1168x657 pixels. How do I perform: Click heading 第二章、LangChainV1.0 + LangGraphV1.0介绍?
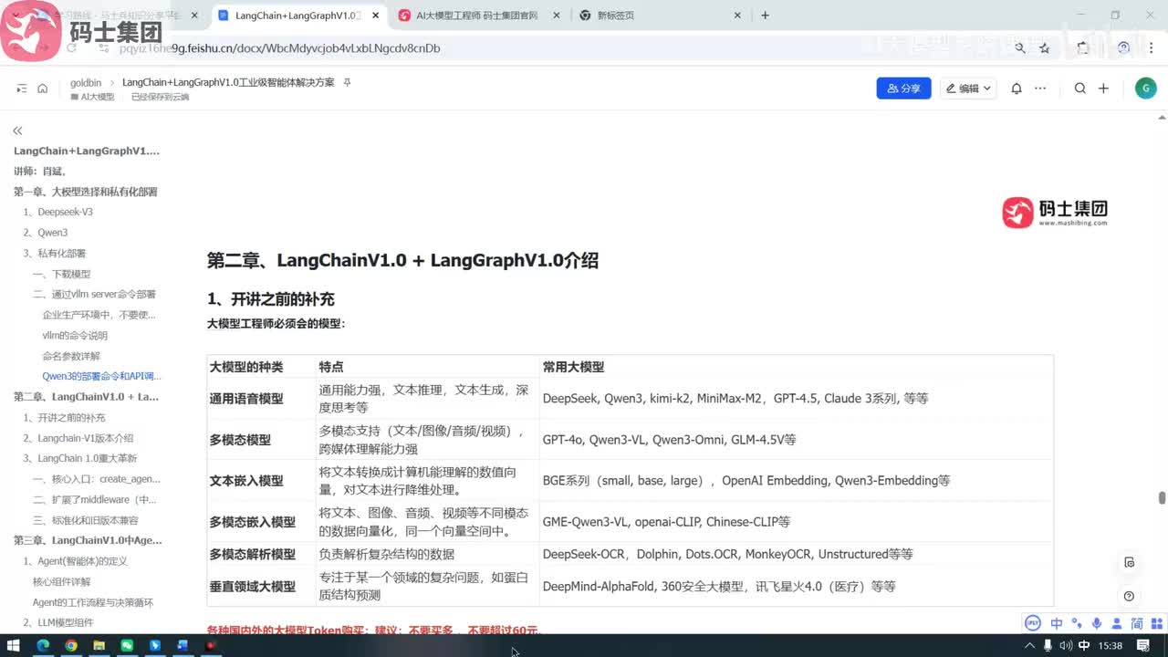pos(402,260)
